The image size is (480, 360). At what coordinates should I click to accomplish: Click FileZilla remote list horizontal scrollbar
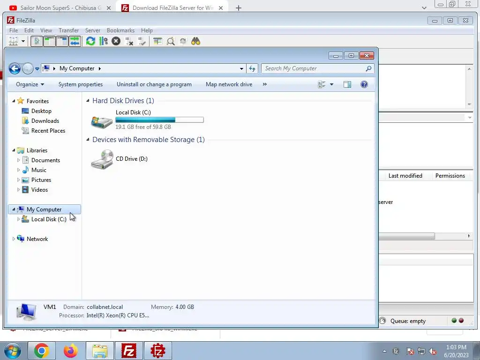pos(406,236)
